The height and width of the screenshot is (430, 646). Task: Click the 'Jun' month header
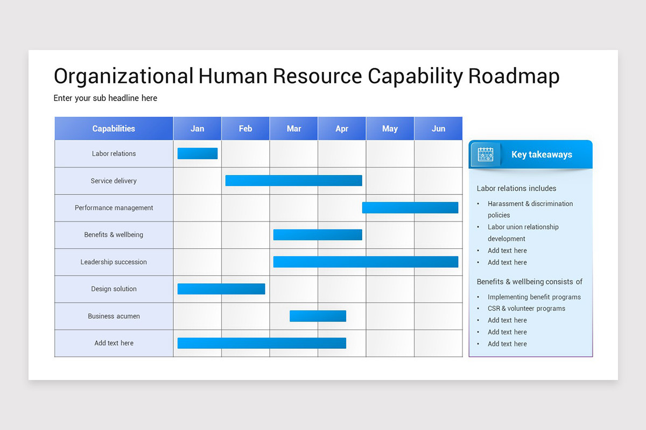point(438,128)
